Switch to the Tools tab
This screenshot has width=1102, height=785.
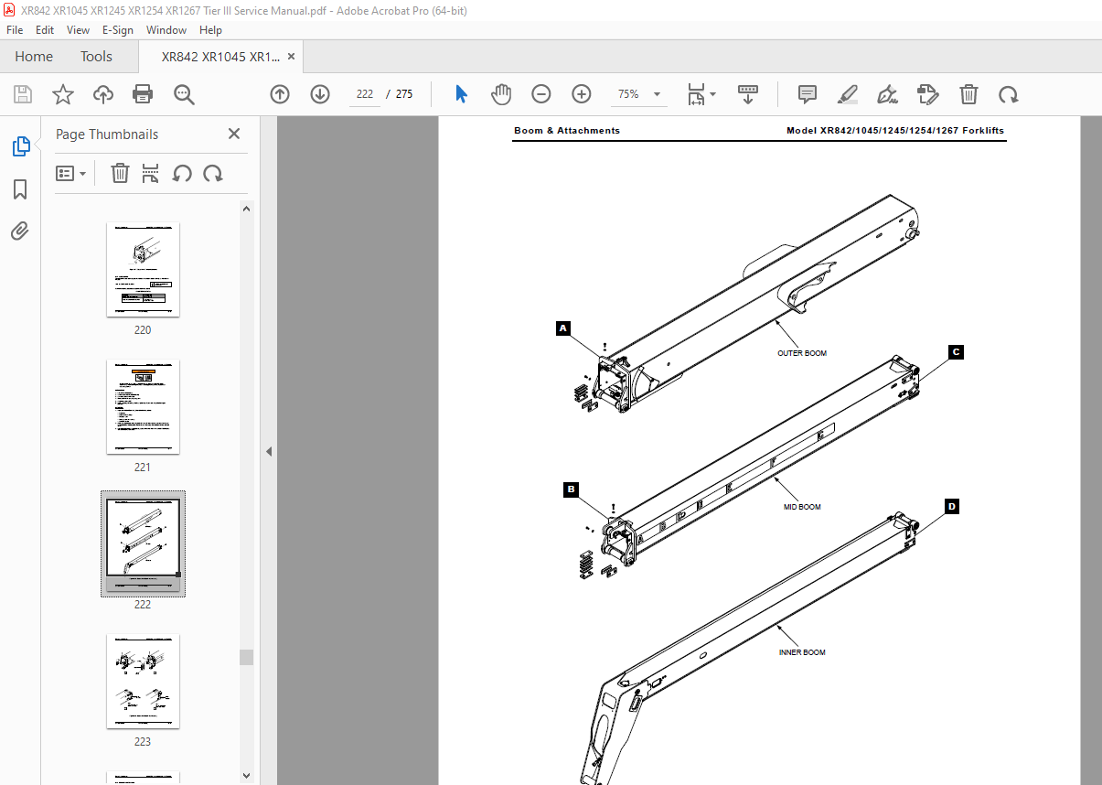coord(96,57)
